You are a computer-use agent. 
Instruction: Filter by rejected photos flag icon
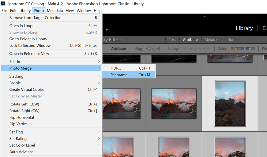[158, 49]
